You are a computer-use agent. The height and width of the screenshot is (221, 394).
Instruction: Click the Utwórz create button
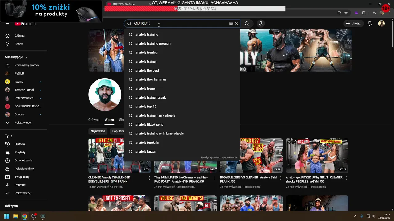353,24
